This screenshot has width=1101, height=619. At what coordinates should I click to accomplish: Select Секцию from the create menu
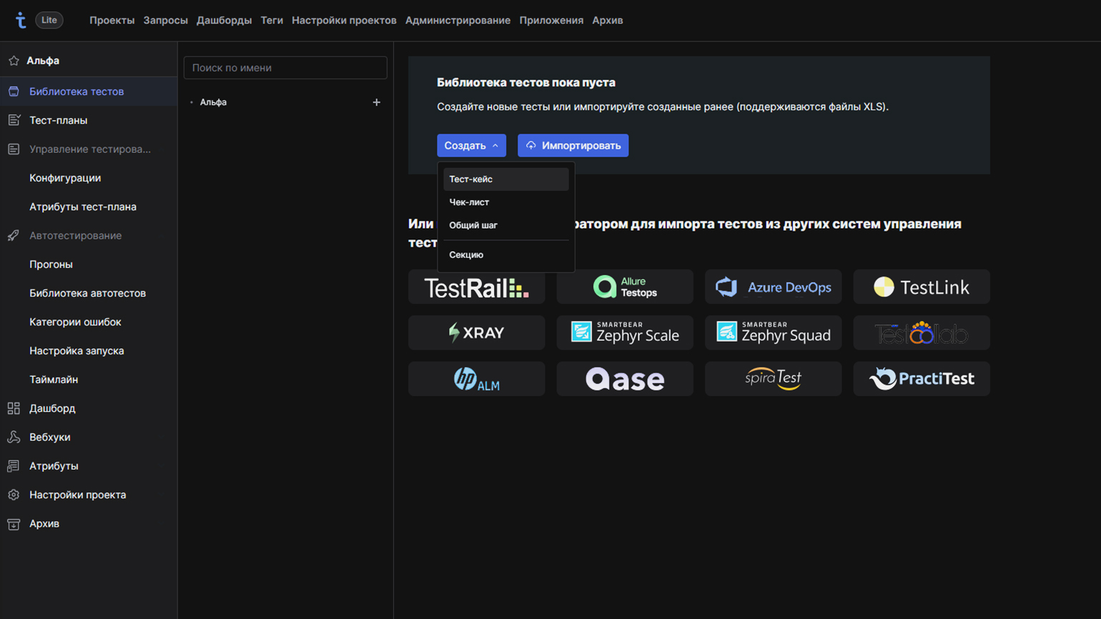click(506, 254)
